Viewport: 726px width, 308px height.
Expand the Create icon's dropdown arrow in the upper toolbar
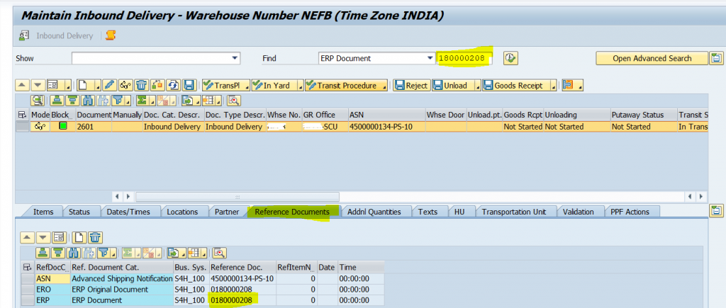click(98, 86)
